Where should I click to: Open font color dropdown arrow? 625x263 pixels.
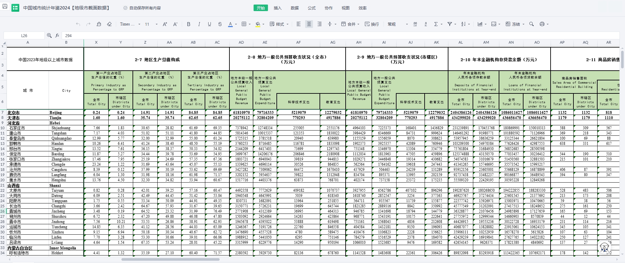tap(236, 24)
